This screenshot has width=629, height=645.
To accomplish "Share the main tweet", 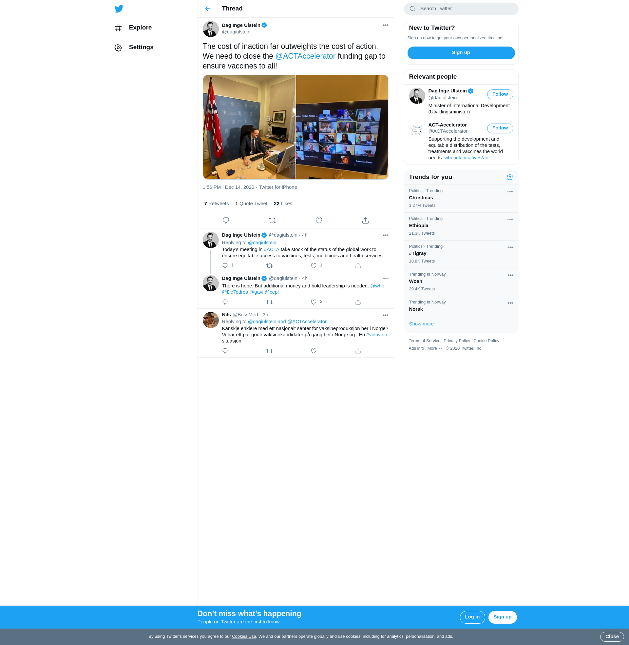I will coord(365,220).
